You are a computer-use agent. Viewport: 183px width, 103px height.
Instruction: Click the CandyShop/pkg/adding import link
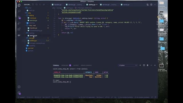87,10
